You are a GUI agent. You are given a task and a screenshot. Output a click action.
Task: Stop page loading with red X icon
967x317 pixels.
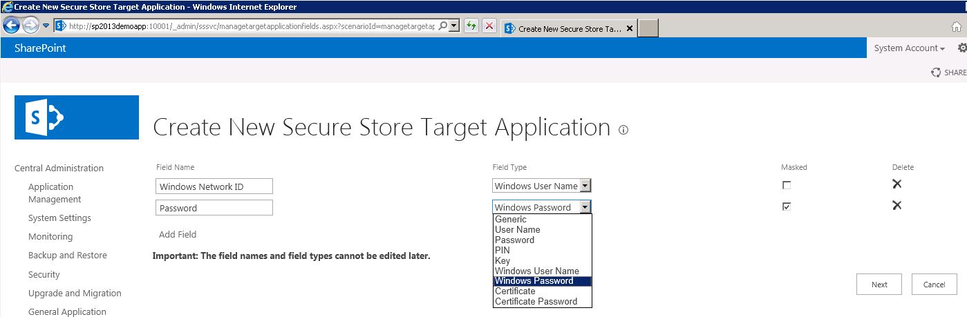tap(489, 26)
